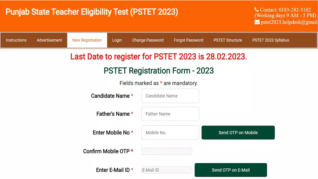The height and width of the screenshot is (179, 318).
Task: Click the phone icon beside Contact number
Action: click(257, 10)
